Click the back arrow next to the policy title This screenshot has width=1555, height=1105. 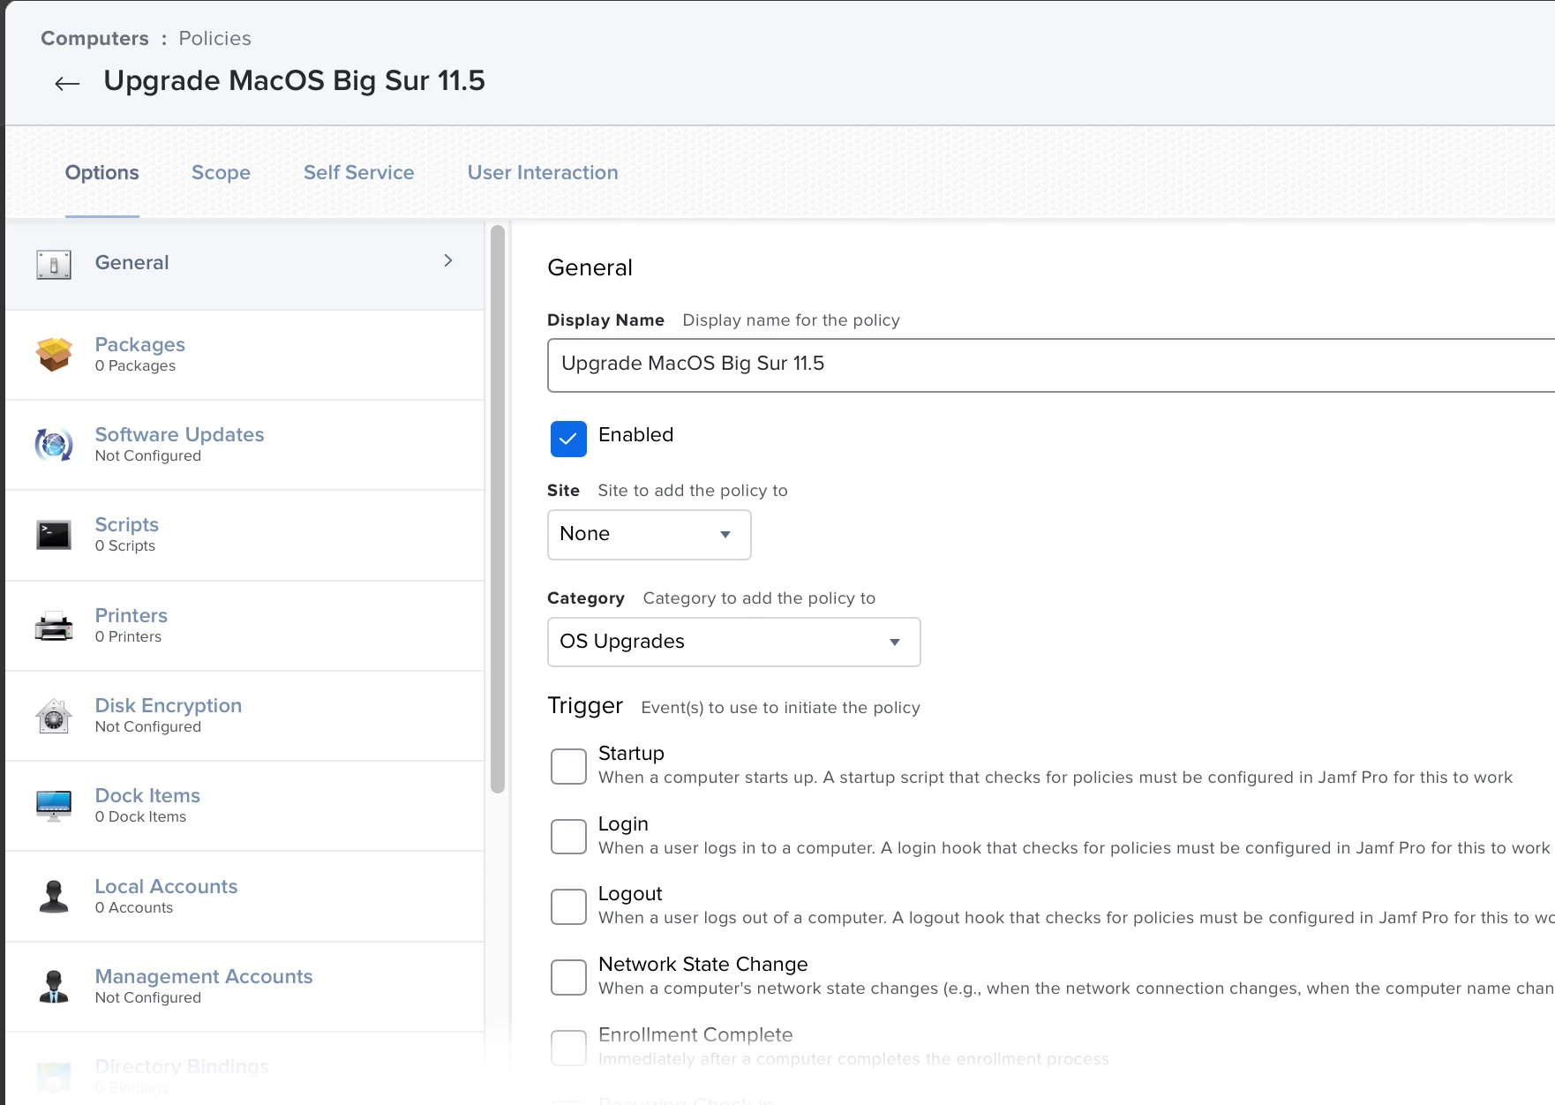tap(67, 84)
